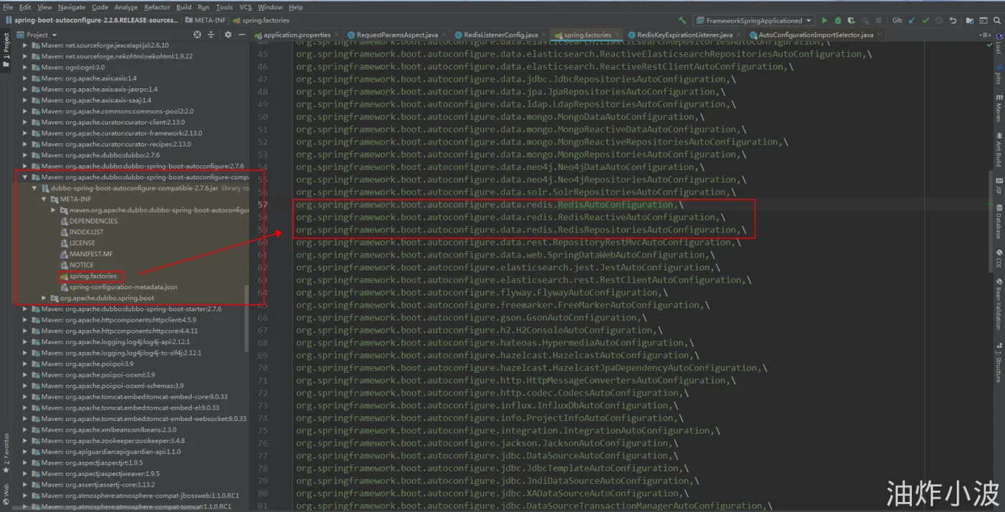Open the run configuration dropdown
Viewport: 1005px width, 512px height.
(x=754, y=20)
